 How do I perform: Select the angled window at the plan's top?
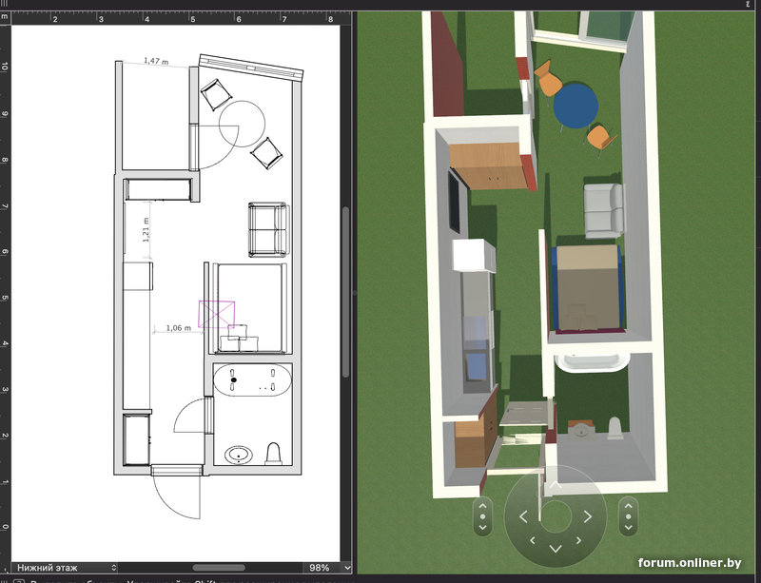(251, 68)
